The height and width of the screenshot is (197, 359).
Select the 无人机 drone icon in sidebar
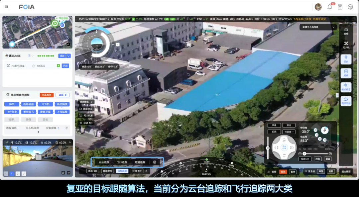click(346, 45)
